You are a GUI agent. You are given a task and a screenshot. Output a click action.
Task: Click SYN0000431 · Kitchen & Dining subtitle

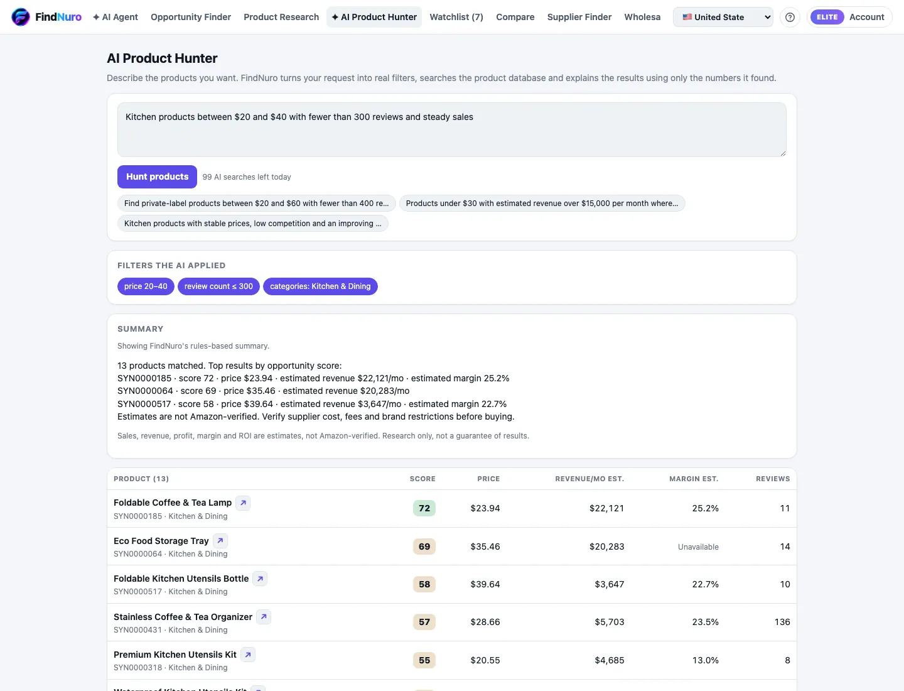(x=171, y=630)
